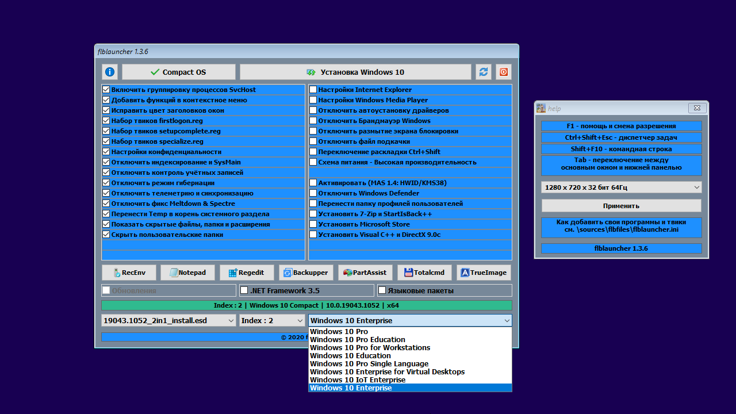Image resolution: width=736 pixels, height=414 pixels.
Task: Enable the Отключить Windows Defender checkbox
Action: click(x=313, y=193)
